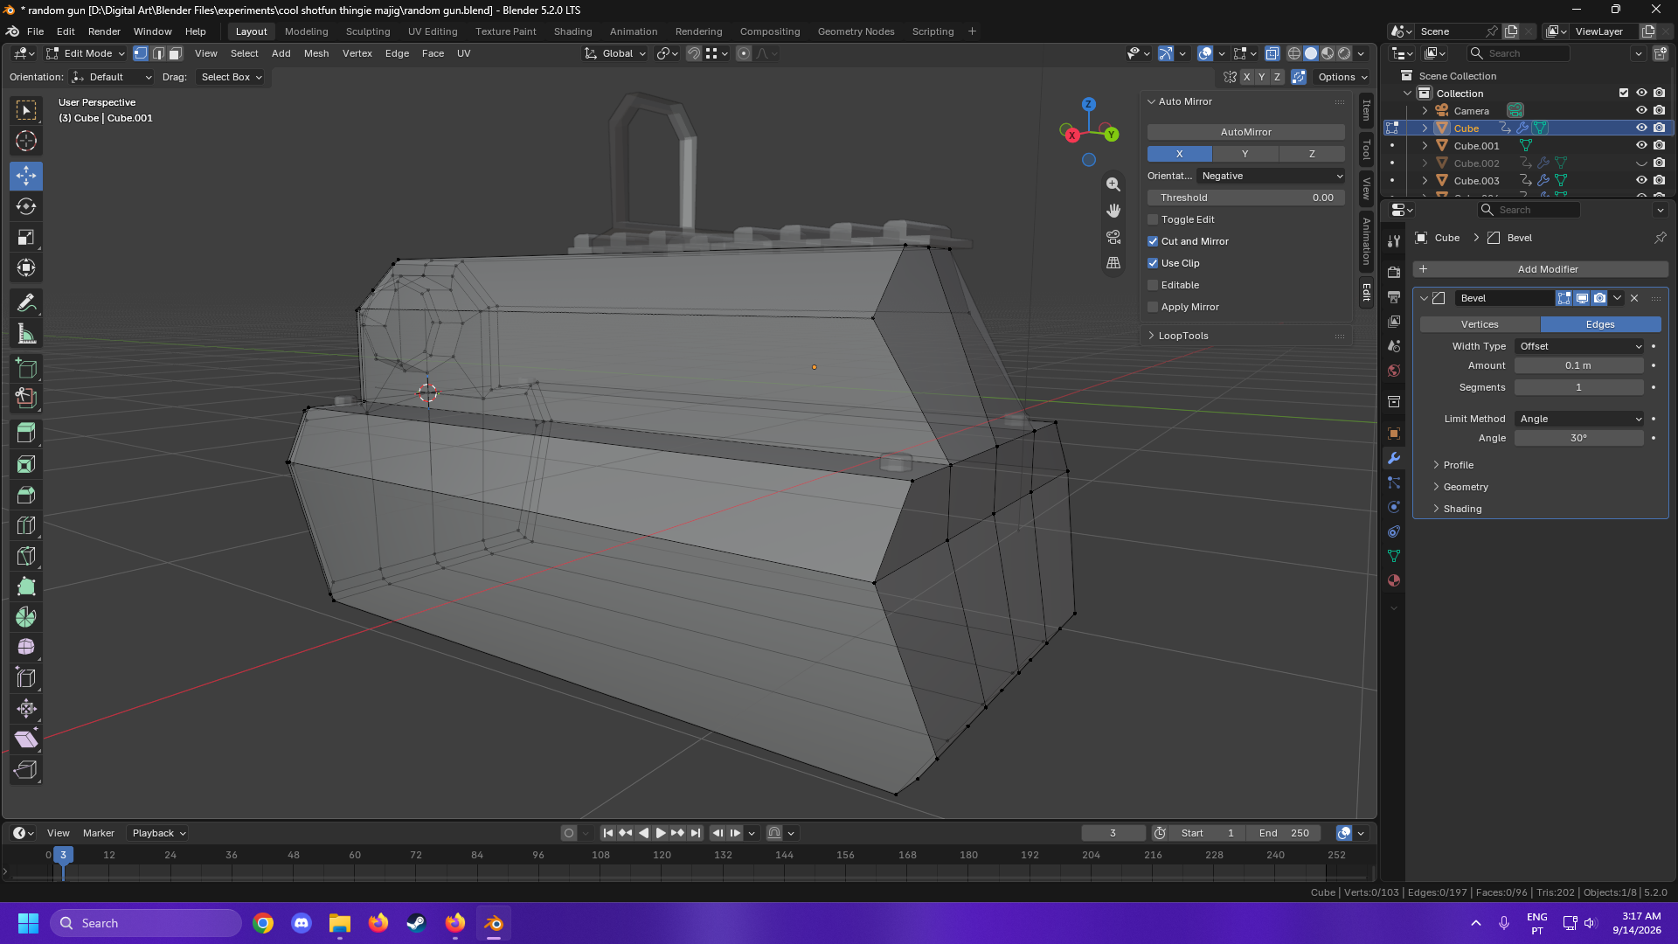The width and height of the screenshot is (1678, 944).
Task: Click the viewport zoom magnifier icon
Action: (1113, 184)
